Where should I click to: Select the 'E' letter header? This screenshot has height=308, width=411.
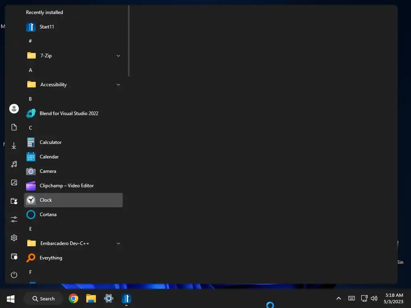coord(31,229)
